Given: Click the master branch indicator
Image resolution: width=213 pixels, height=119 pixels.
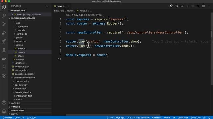Looking at the screenshot, I should [7, 118].
